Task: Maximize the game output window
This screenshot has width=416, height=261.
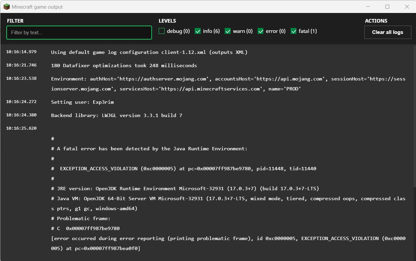Action: pos(387,7)
